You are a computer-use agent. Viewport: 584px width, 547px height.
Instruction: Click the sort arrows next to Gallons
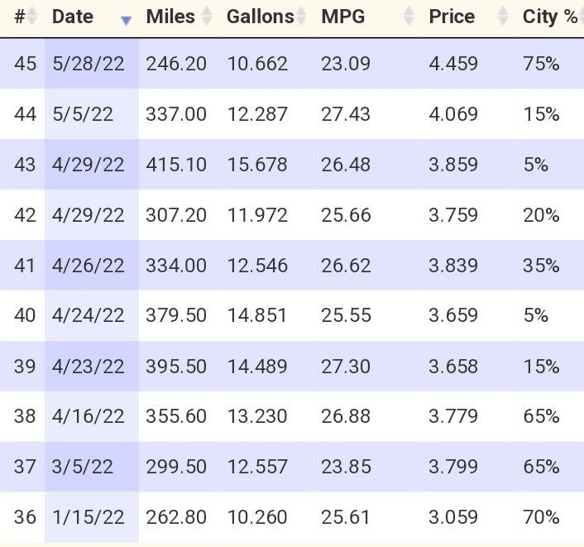point(302,16)
